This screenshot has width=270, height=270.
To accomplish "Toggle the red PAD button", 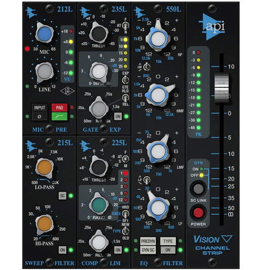I will (x=59, y=107).
